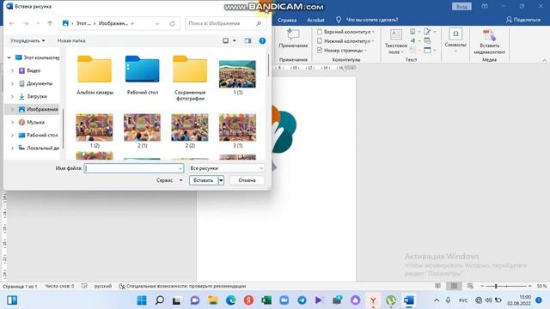Click the Вставить button
550x309 pixels.
pyautogui.click(x=204, y=180)
